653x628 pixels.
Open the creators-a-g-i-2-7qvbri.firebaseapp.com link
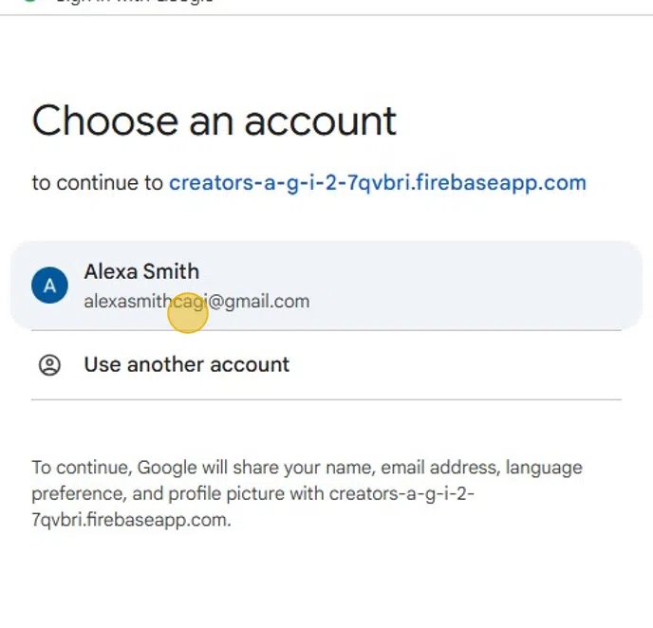click(377, 183)
